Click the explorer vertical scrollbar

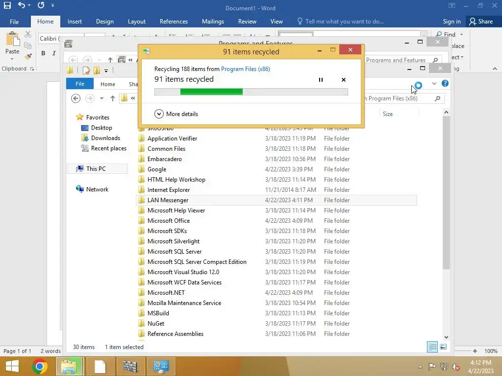446,193
